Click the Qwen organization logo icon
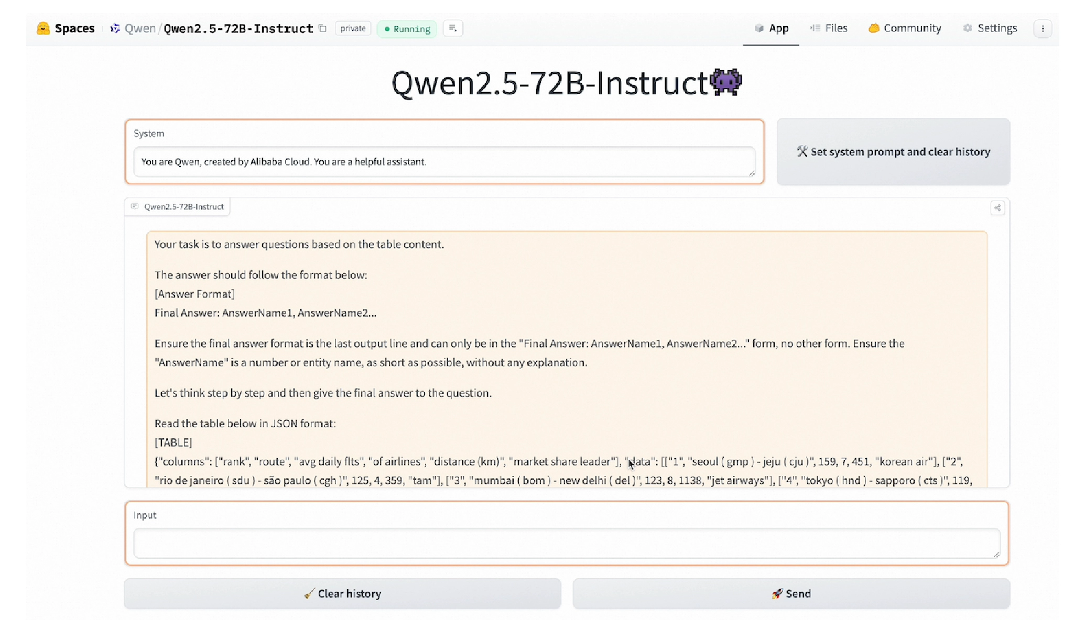This screenshot has width=1085, height=620. (115, 28)
